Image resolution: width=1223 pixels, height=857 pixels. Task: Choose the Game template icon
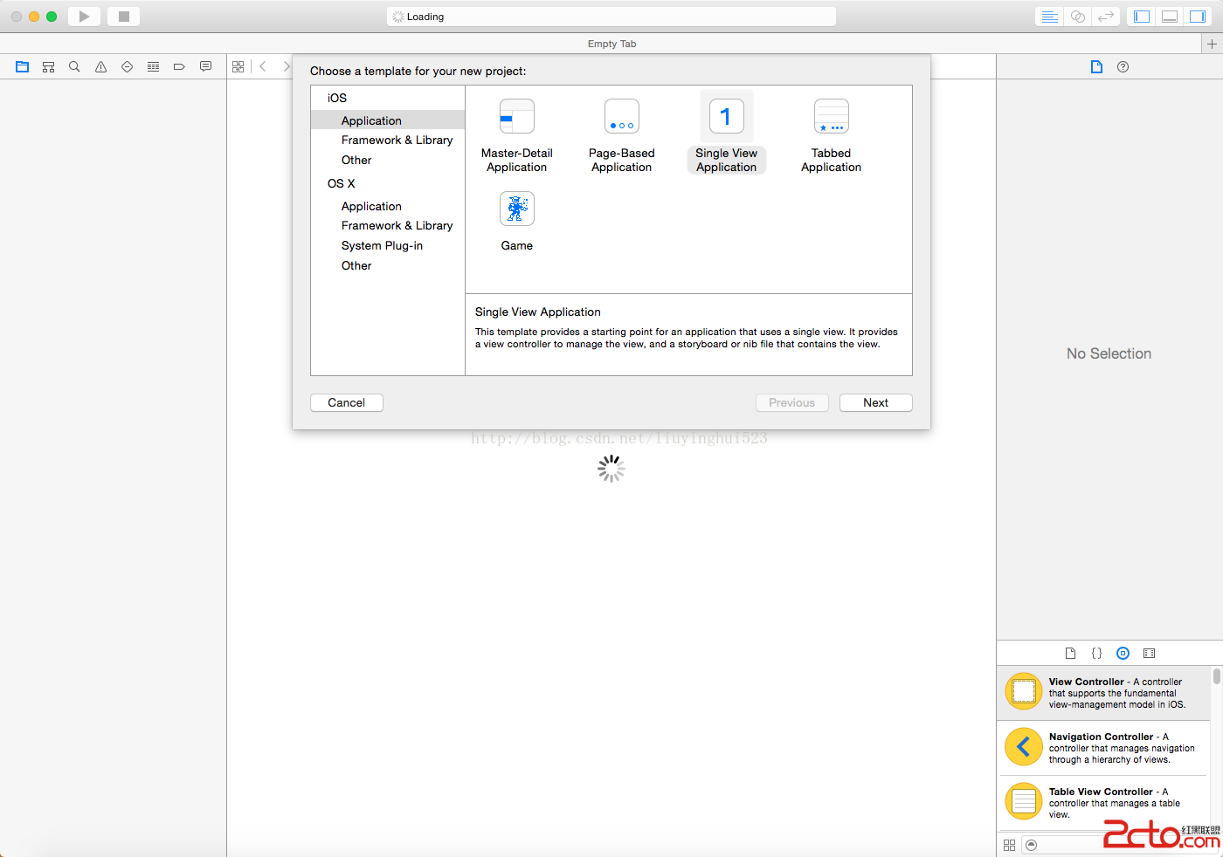(516, 209)
